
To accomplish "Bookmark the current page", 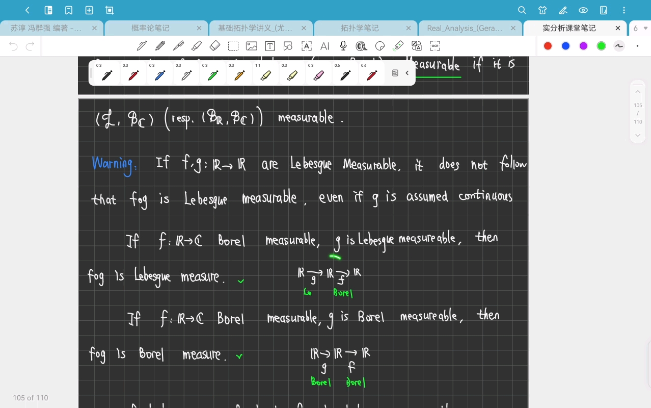I will (69, 10).
